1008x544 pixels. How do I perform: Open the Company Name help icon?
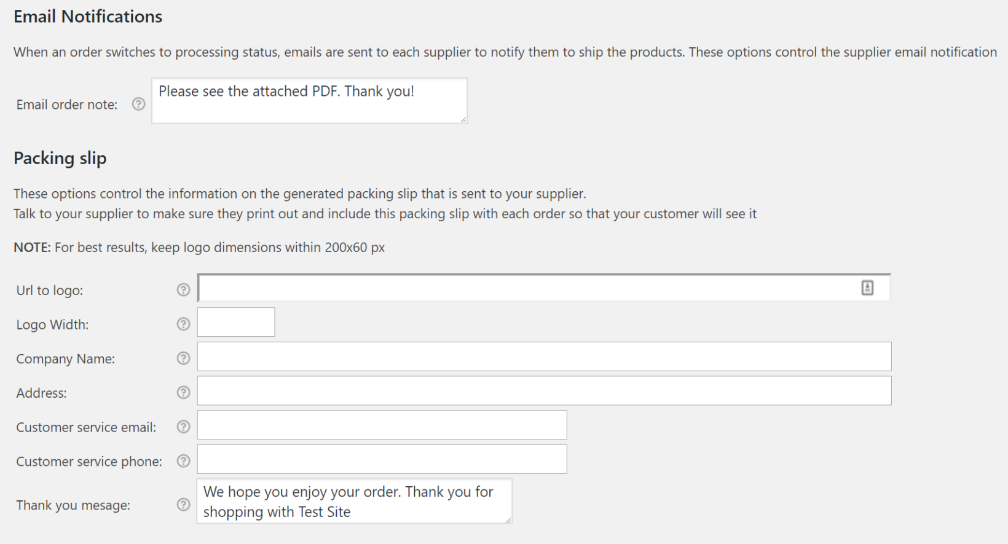183,358
